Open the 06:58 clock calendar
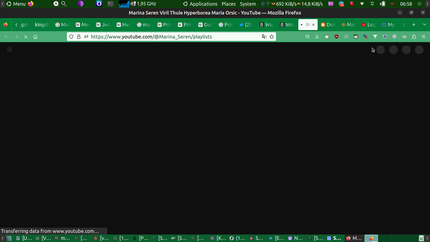 click(406, 4)
